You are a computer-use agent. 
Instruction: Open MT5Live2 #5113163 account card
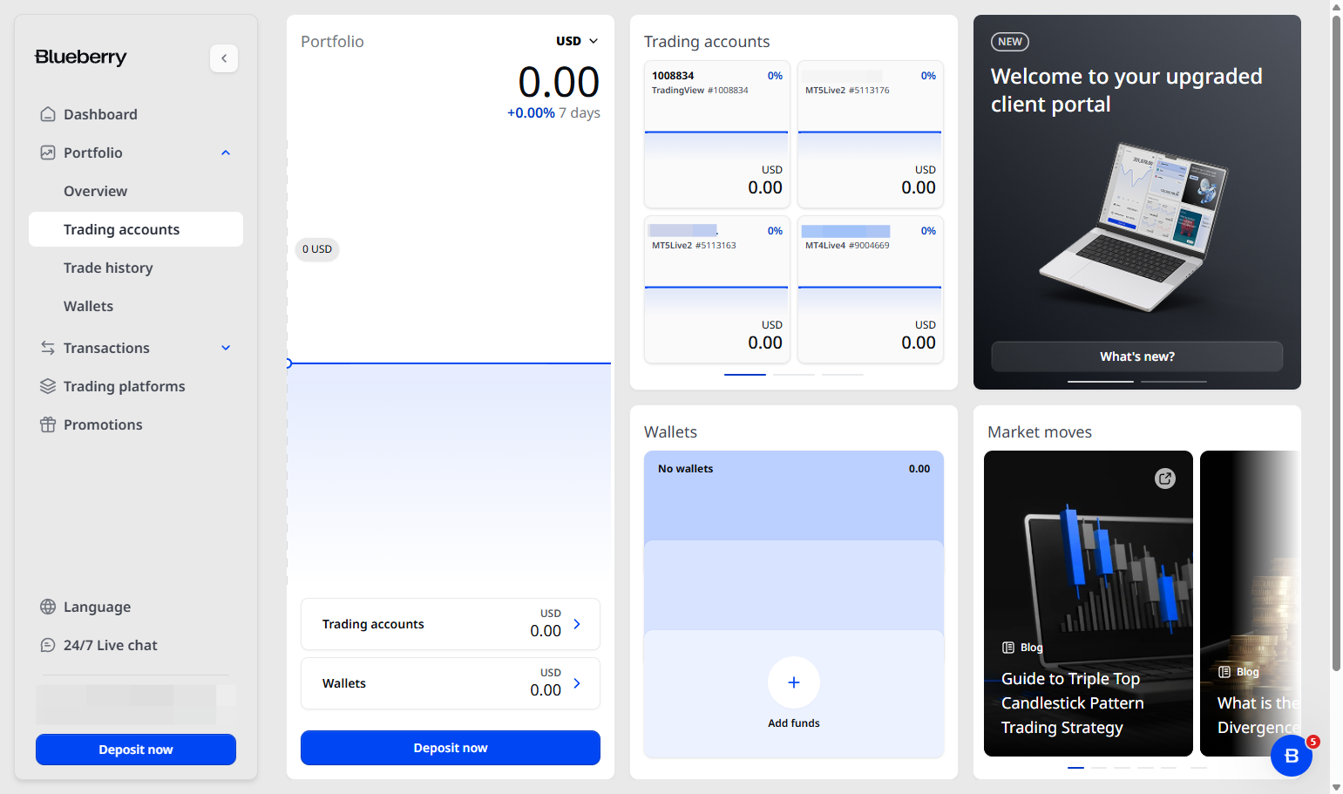coord(717,288)
